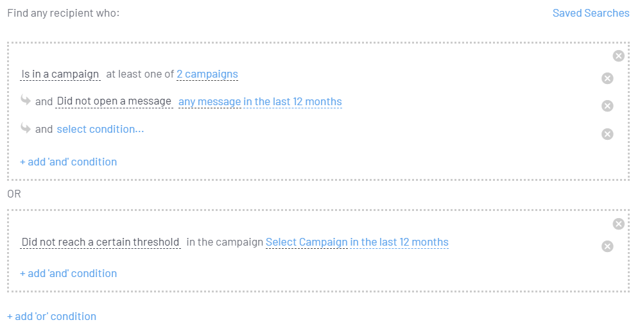Remove the second OR condition group
The width and height of the screenshot is (640, 329).
(x=618, y=224)
